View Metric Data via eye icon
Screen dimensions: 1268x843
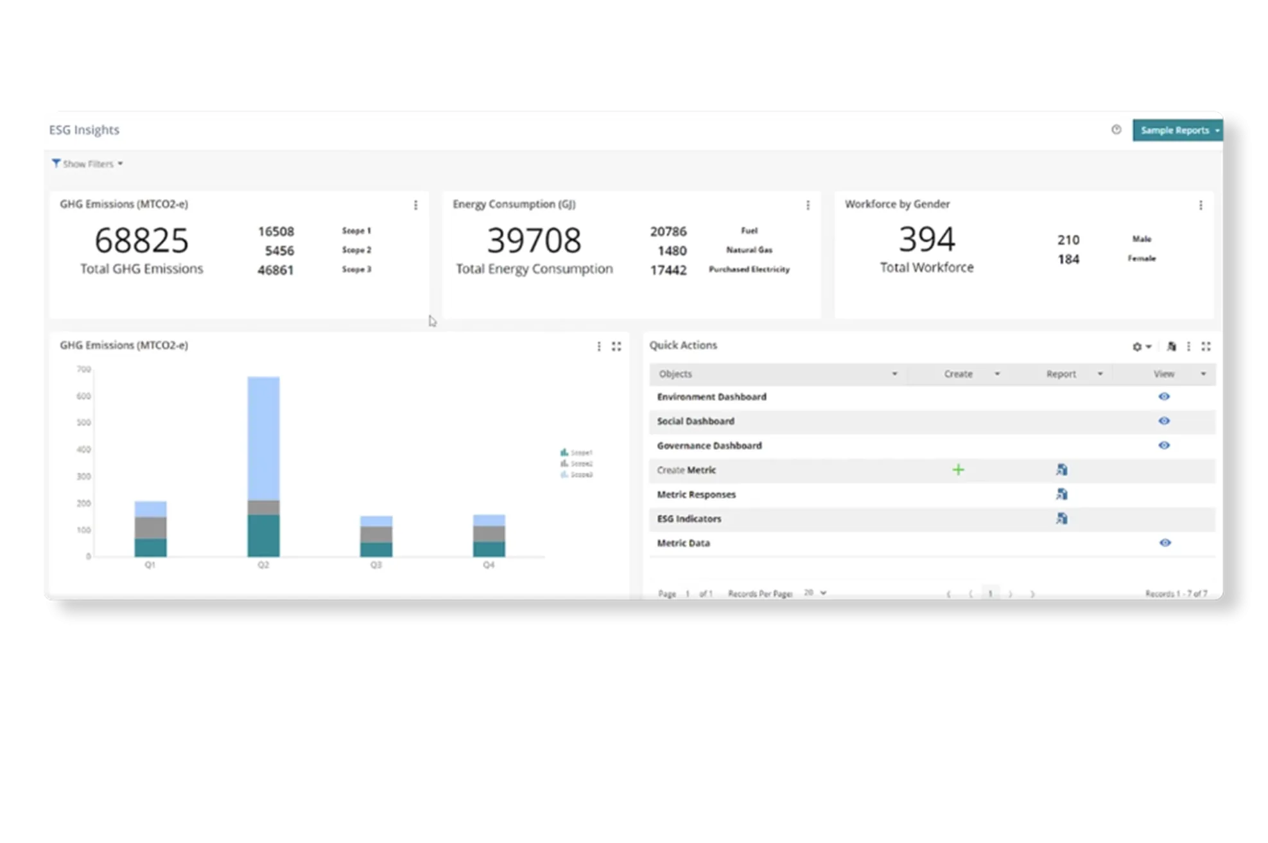coord(1165,543)
